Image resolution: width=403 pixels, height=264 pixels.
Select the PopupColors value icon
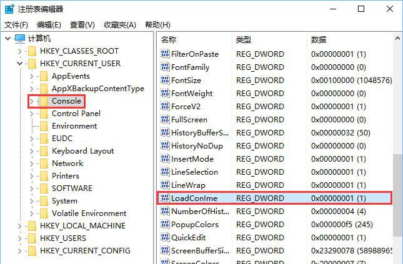[x=165, y=224]
